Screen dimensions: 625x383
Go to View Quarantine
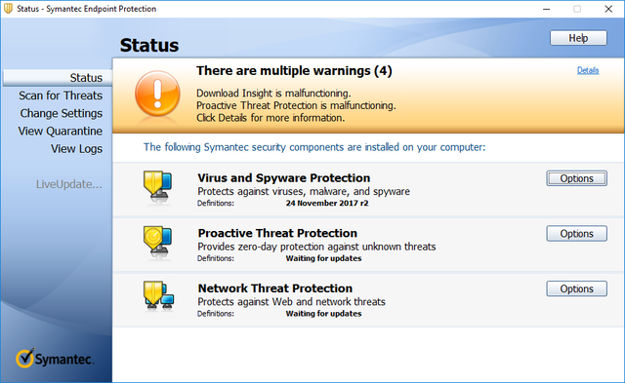click(x=61, y=131)
